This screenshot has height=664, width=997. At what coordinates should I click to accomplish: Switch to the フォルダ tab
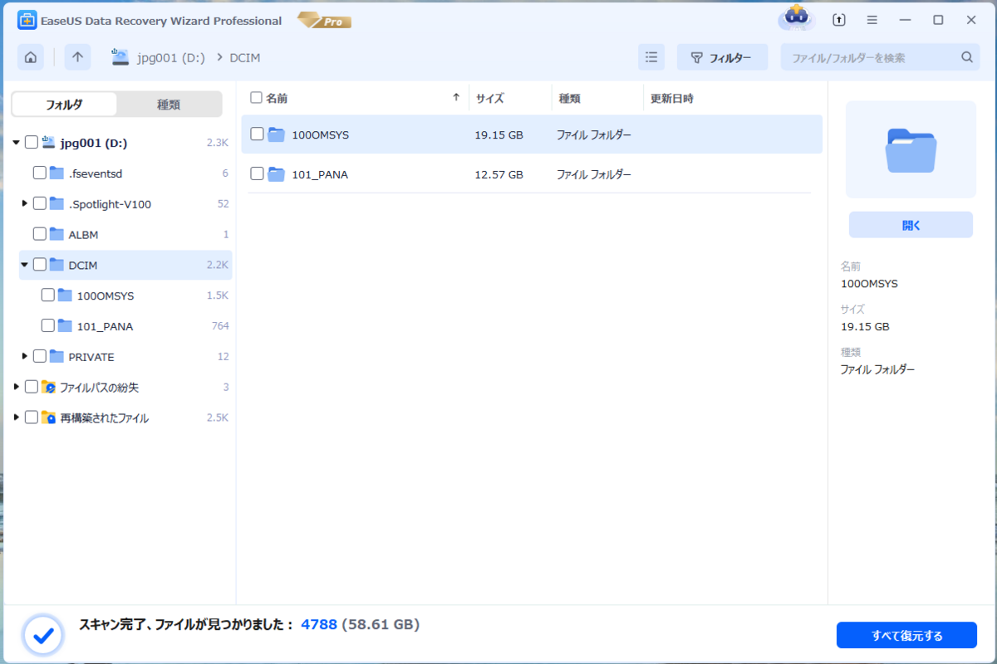64,105
